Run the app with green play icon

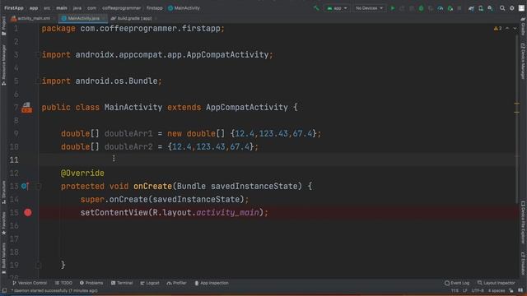(392, 8)
